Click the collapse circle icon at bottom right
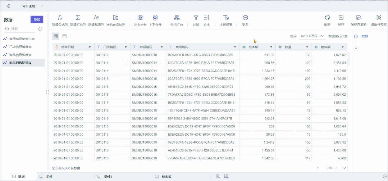The width and height of the screenshot is (388, 181). pos(384,177)
